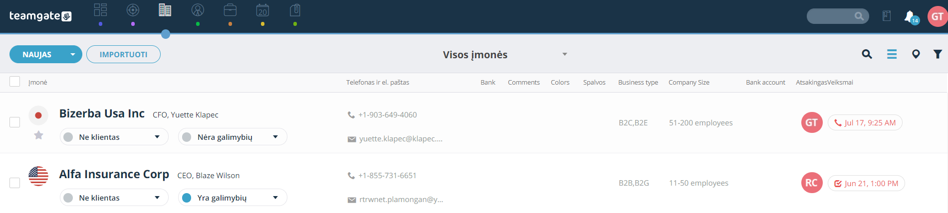Click the magnifier search icon in list toolbar

coord(867,54)
